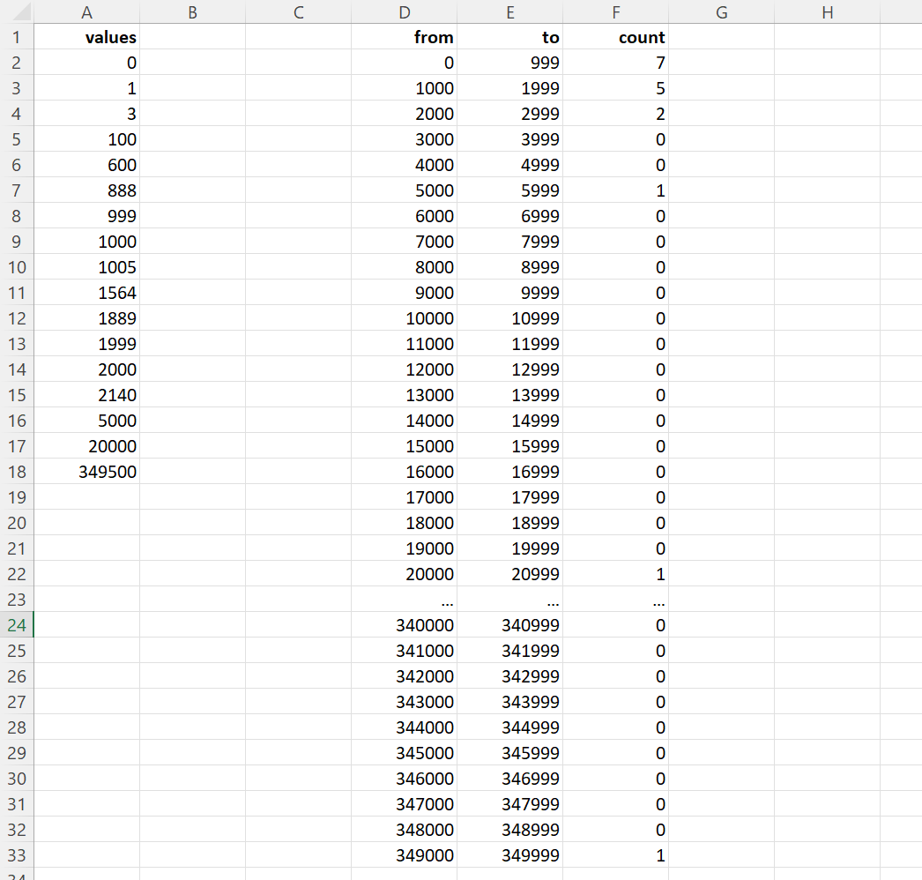Select 'to' cell with 2999
The image size is (922, 880).
coord(509,114)
